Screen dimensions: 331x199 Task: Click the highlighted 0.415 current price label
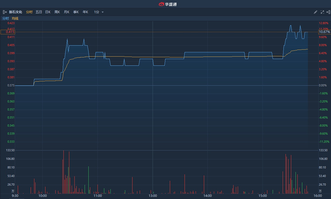[8, 32]
